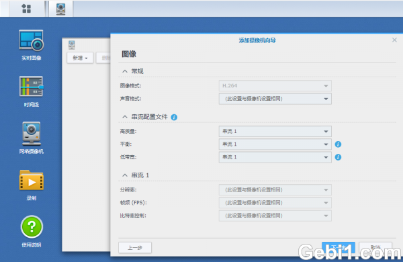The image size is (403, 262).
Task: Open the 高质量 stream dropdown
Action: tap(275, 132)
